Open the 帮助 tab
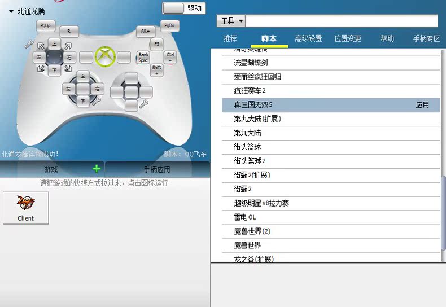This screenshot has height=307, width=446. click(x=387, y=38)
